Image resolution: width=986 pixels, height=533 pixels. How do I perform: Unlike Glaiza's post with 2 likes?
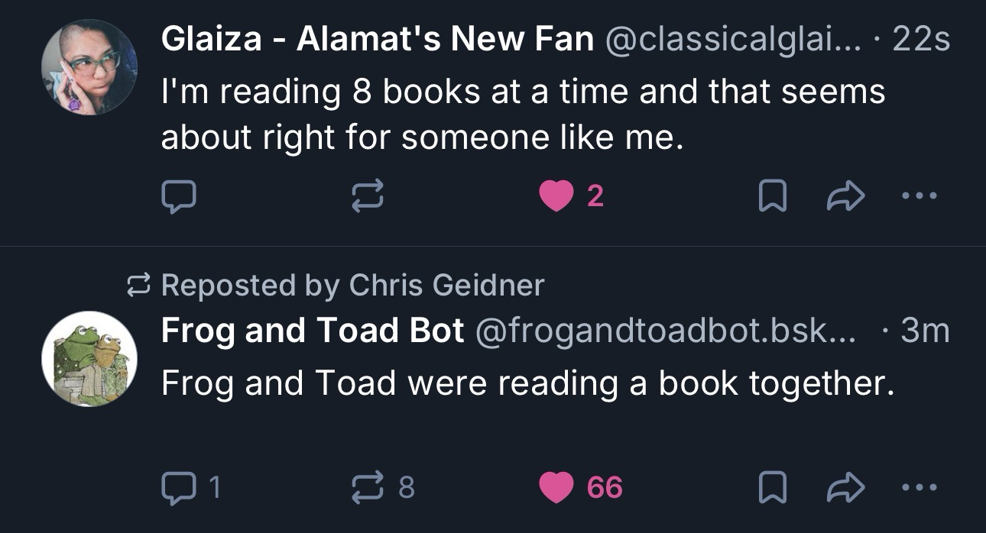556,198
